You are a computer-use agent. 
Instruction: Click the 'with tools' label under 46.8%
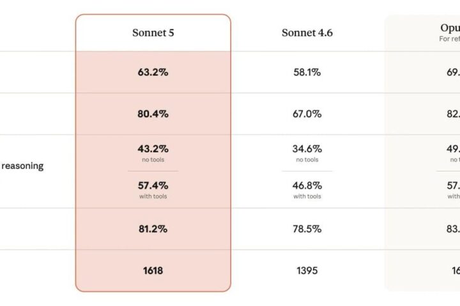click(307, 196)
